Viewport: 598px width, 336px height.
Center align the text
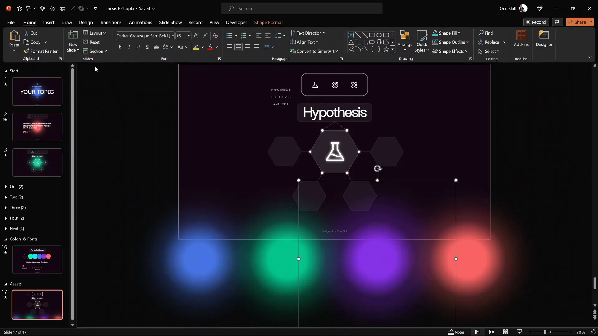pos(239,47)
